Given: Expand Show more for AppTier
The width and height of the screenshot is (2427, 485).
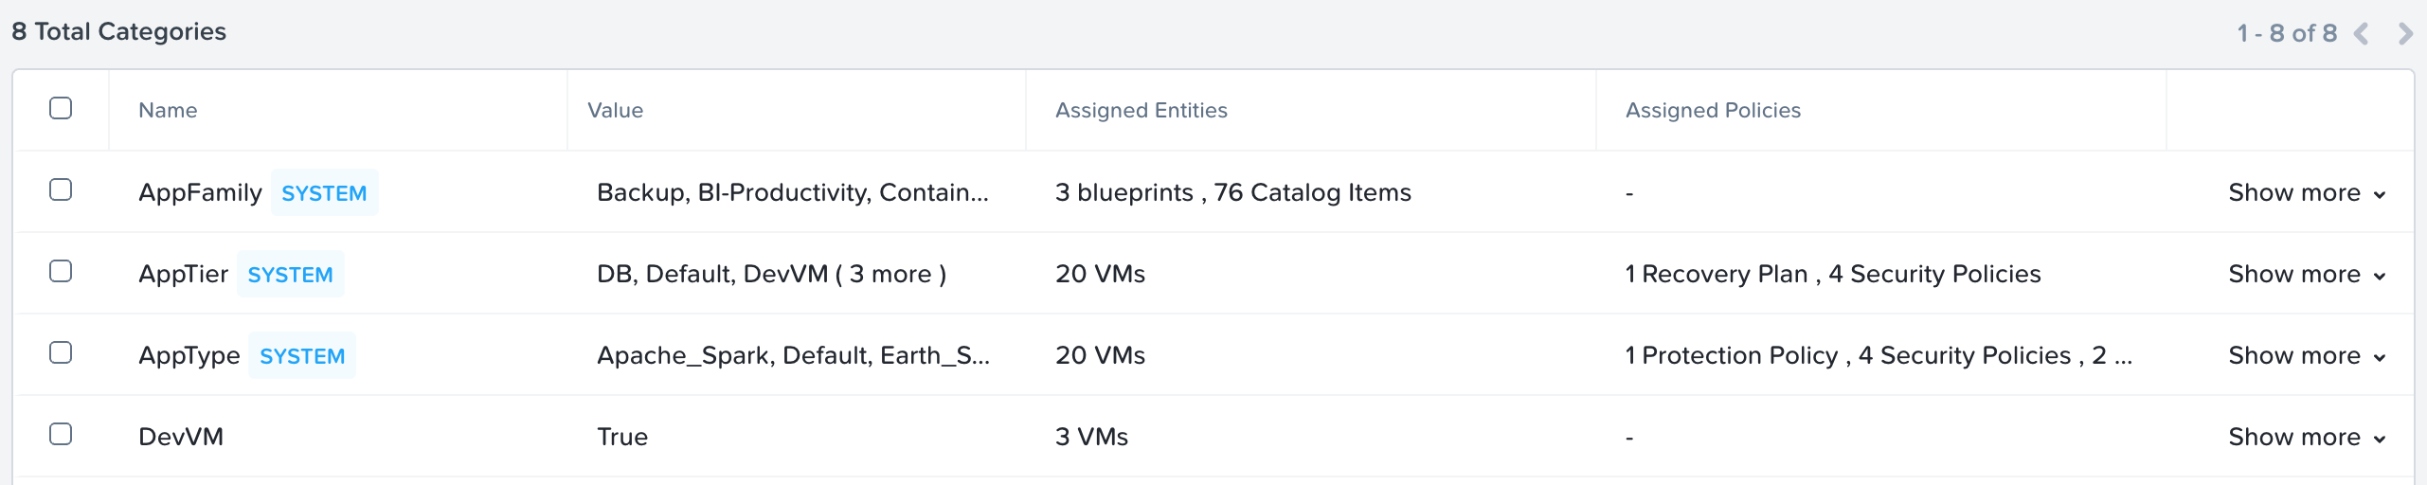Looking at the screenshot, I should pos(2307,274).
